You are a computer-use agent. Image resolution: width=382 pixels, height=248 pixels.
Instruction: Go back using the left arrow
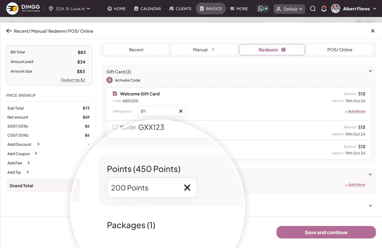click(x=9, y=31)
